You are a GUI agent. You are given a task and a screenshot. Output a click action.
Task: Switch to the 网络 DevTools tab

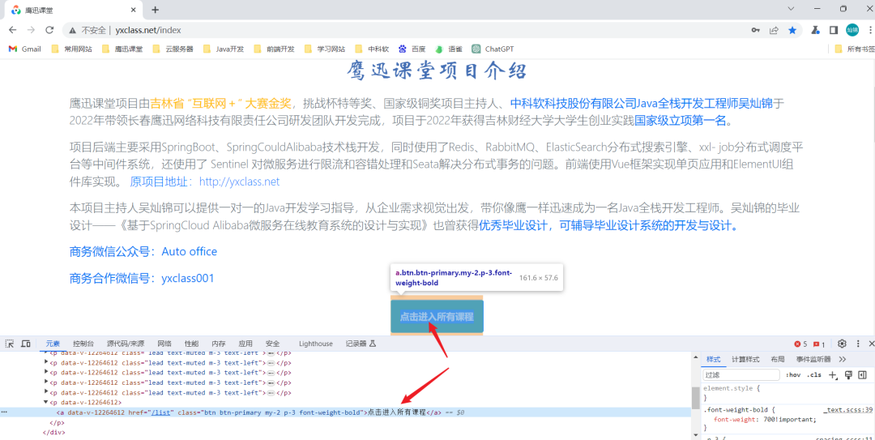[164, 344]
